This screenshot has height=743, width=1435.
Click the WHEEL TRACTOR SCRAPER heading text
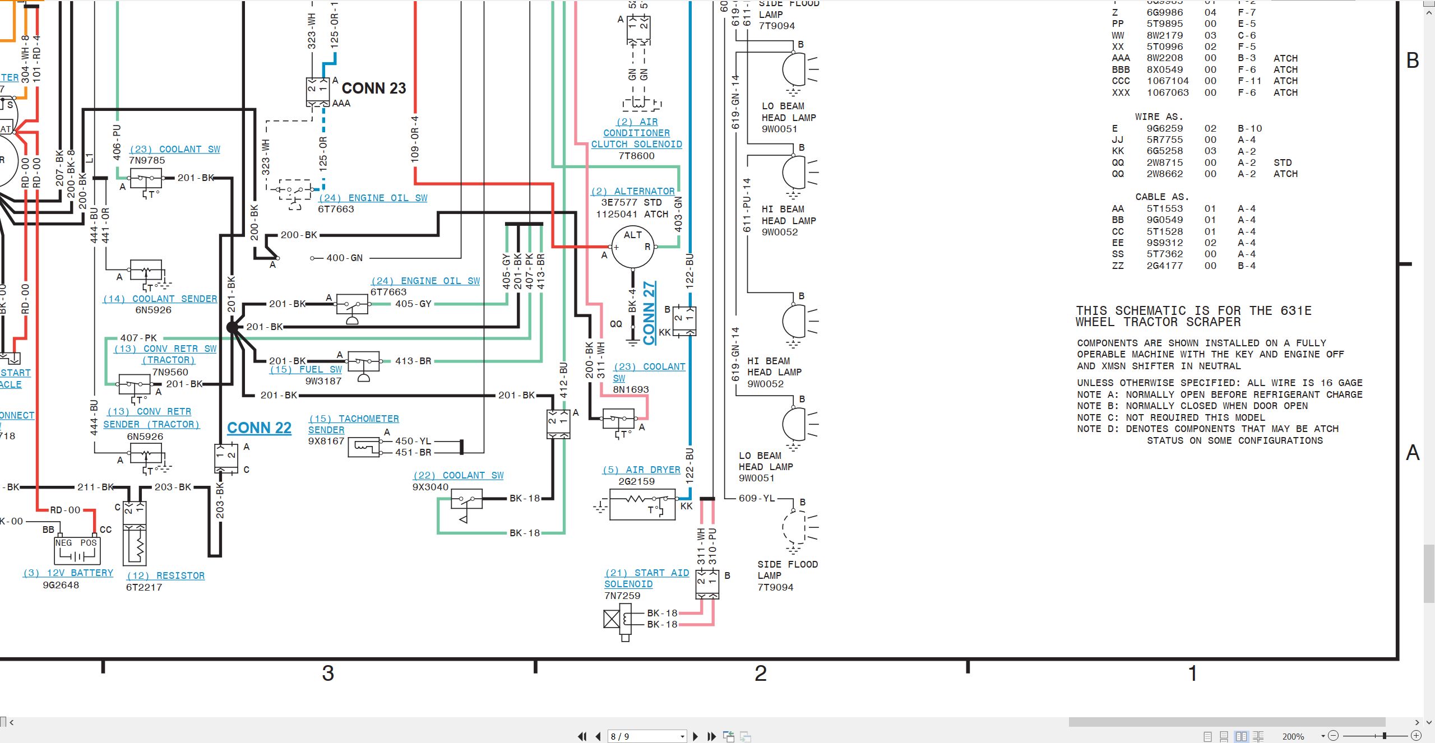(x=1158, y=322)
